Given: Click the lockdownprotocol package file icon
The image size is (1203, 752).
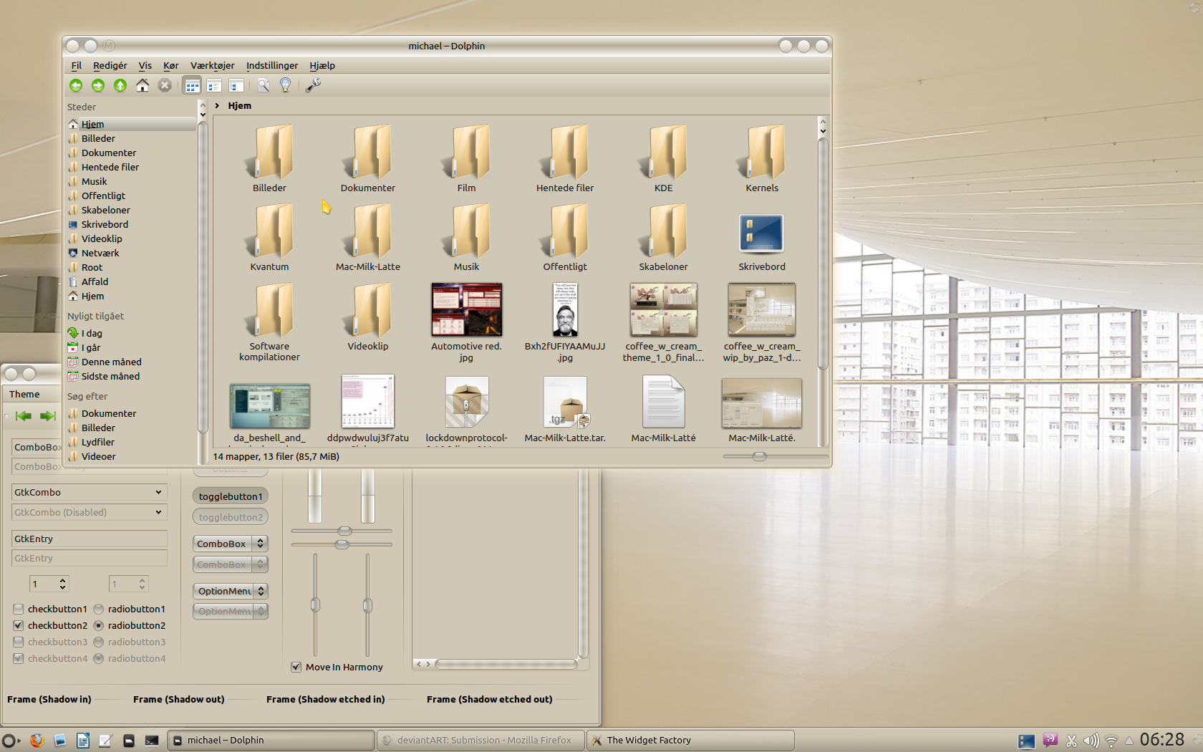Looking at the screenshot, I should 466,402.
